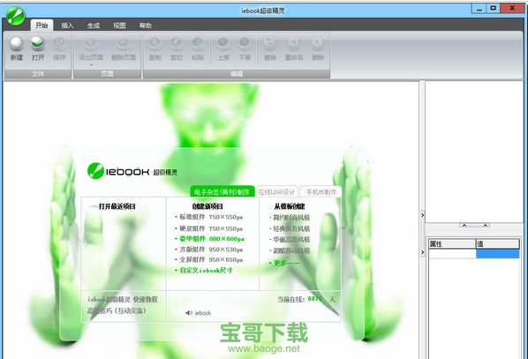
Task: Close the iebook超级精灵 window
Action: [x=512, y=9]
